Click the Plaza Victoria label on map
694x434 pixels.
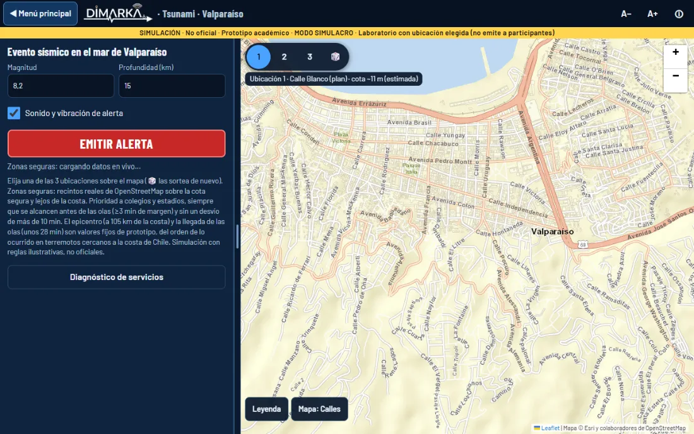tap(341, 138)
